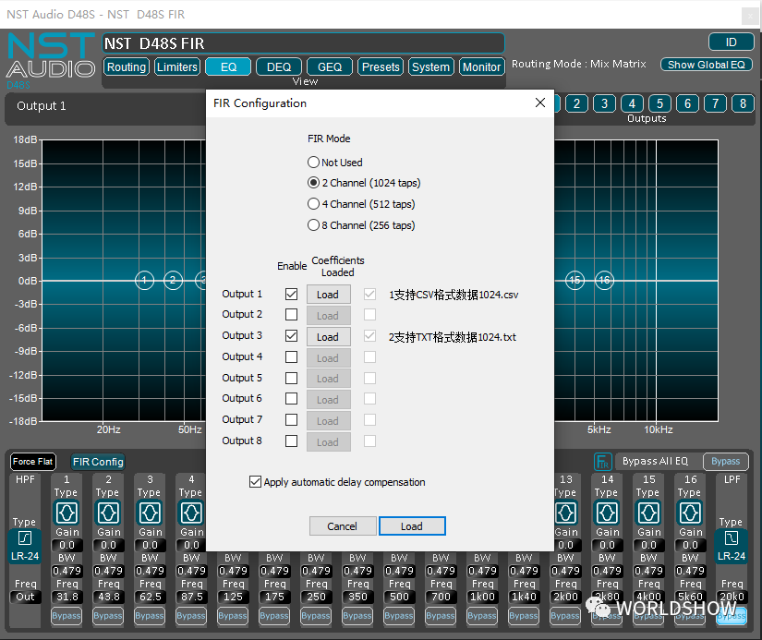The height and width of the screenshot is (640, 762).
Task: Cancel the FIR Configuration dialog
Action: tap(343, 526)
